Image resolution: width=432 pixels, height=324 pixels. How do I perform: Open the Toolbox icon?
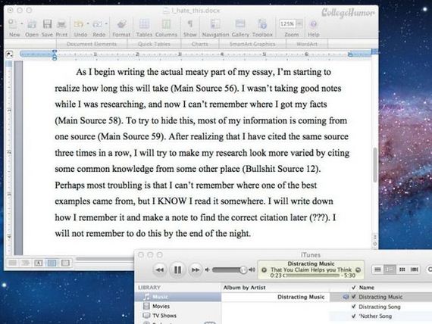click(x=262, y=24)
